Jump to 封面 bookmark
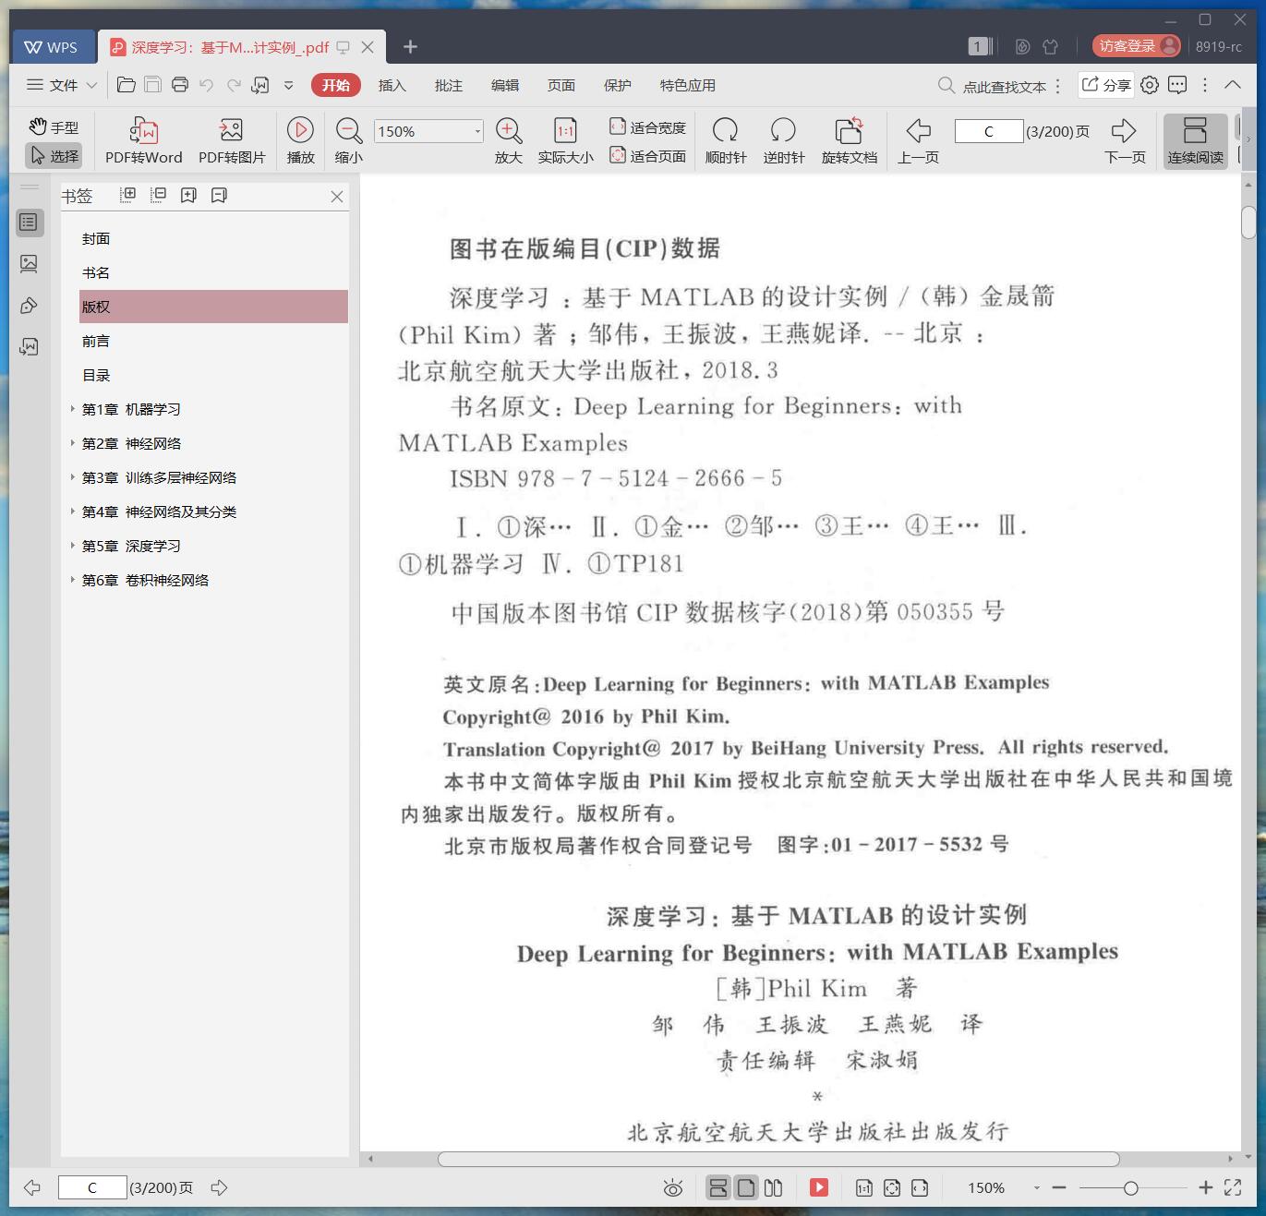The height and width of the screenshot is (1216, 1266). 96,238
